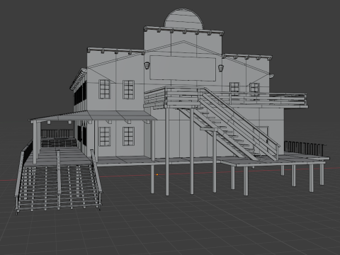Select the sloped porch awning roof
Viewport: 340px width, 255px height.
[x=93, y=116]
